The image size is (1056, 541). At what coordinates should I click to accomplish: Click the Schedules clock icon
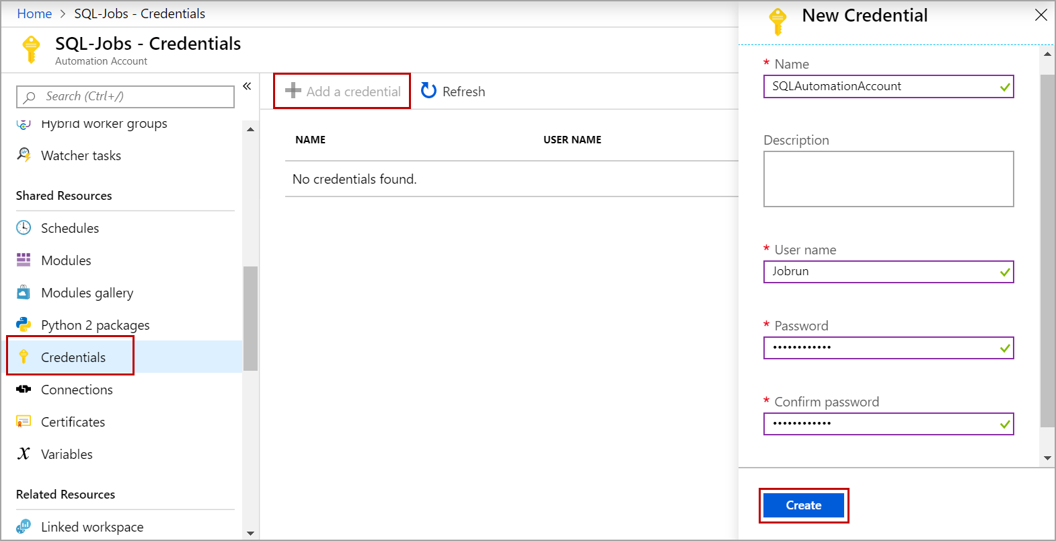[x=24, y=227]
